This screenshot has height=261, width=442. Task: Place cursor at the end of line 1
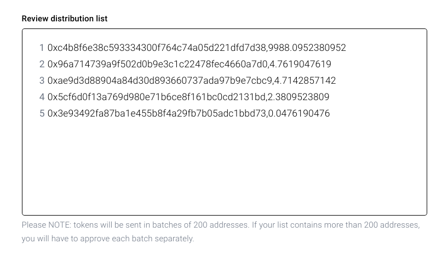click(x=346, y=48)
